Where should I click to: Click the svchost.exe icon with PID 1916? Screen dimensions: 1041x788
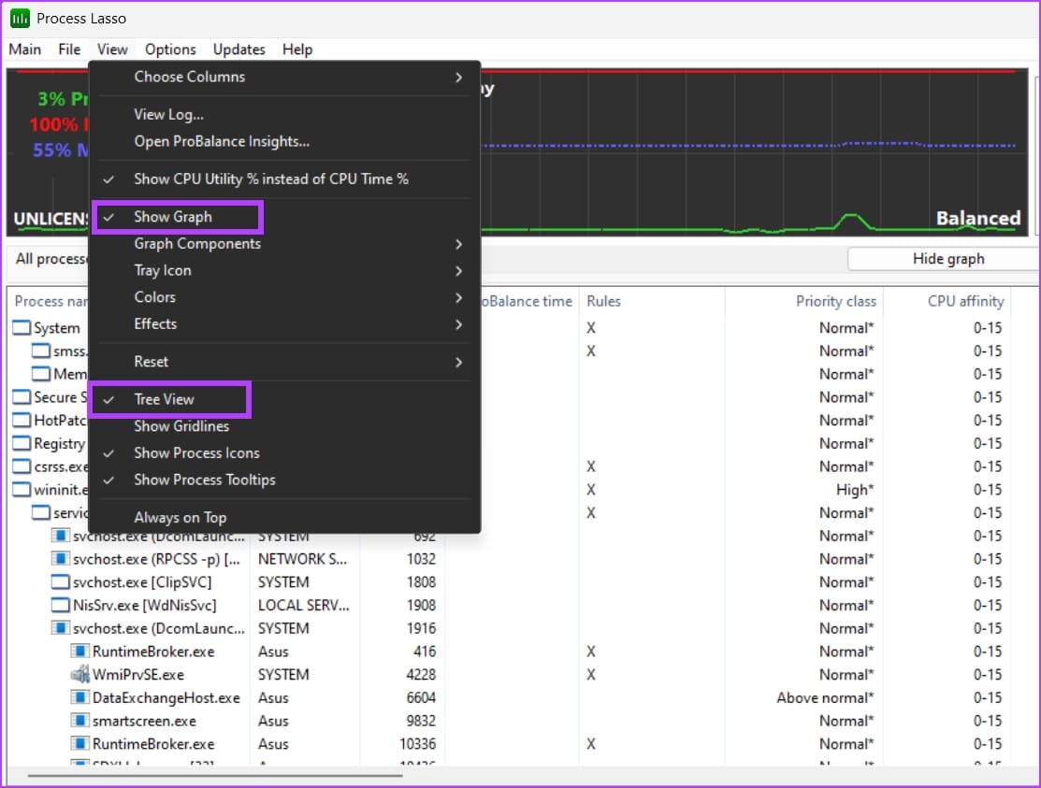click(x=61, y=628)
